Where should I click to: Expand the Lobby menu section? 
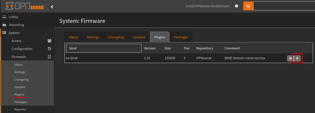tap(13, 17)
